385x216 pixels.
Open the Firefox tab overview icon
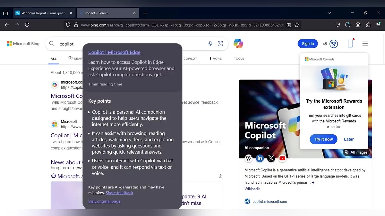point(5,13)
